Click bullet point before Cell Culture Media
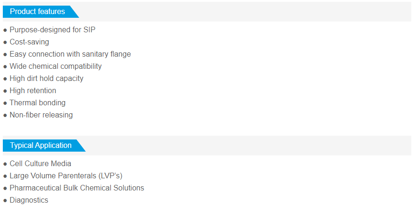415x212 pixels. 5,164
